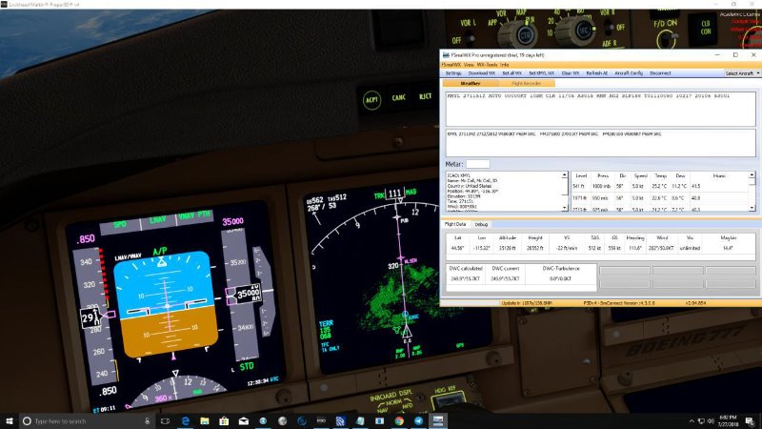Screen dimensions: 762x429
Task: Click the up arrow of the station info scrollbar
Action: (x=564, y=174)
